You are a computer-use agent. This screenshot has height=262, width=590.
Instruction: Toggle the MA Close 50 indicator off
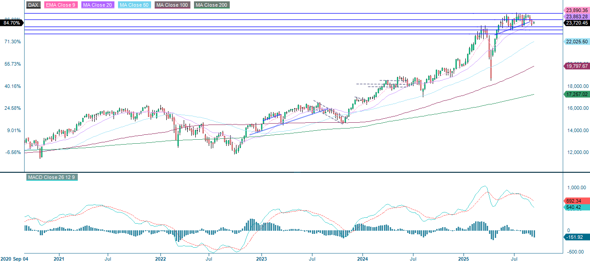134,5
